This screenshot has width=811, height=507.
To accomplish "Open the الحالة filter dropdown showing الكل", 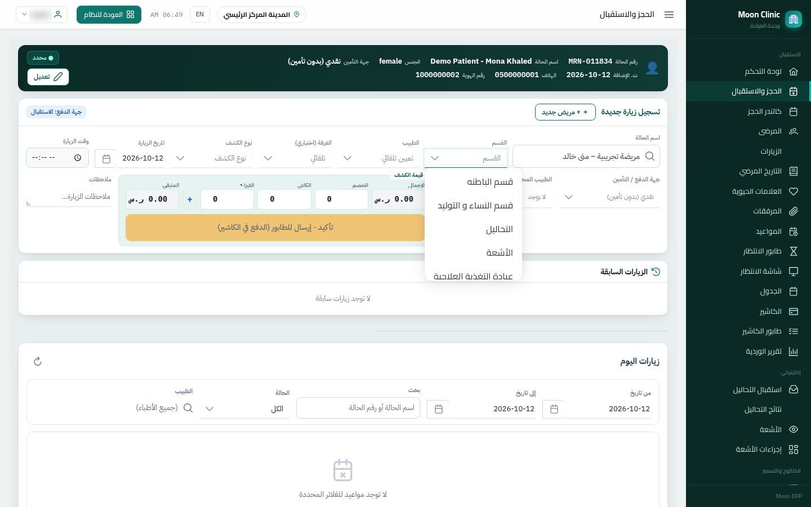I will pyautogui.click(x=244, y=409).
